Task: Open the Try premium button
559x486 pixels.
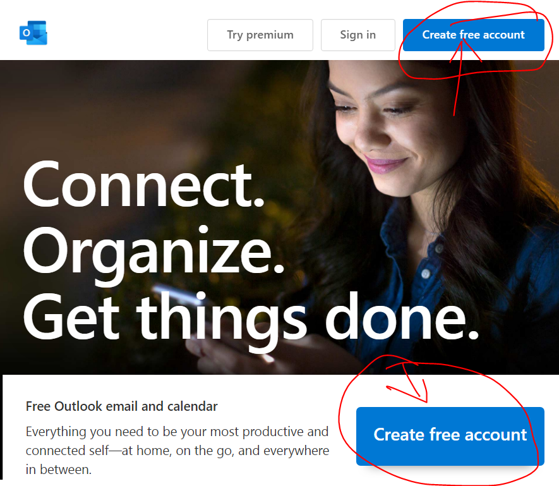Action: (260, 35)
